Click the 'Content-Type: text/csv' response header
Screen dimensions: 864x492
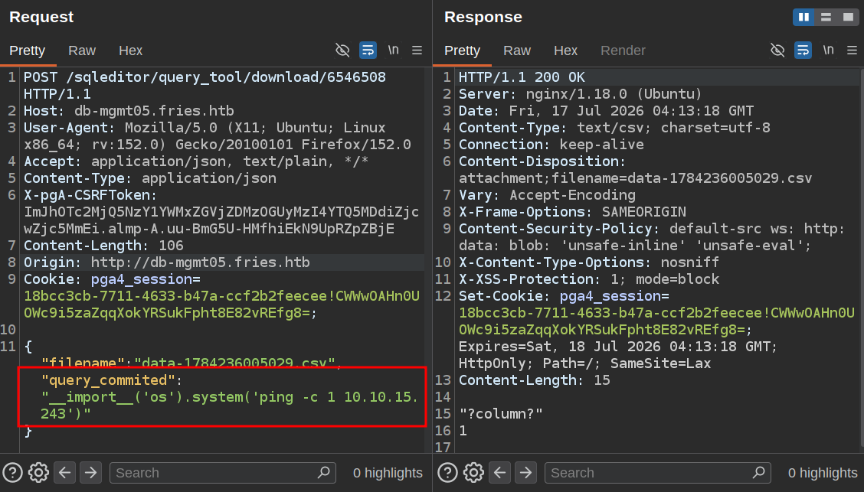(x=614, y=128)
